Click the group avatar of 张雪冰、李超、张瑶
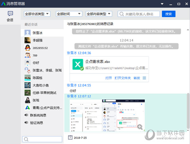The image size is (190, 144). pos(28,70)
